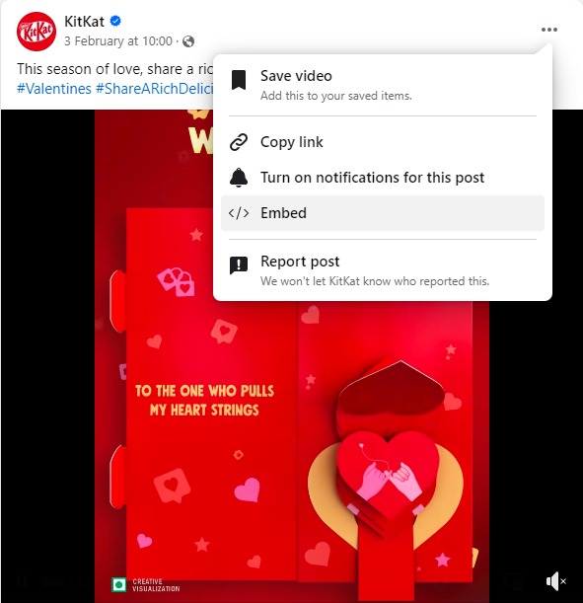Click the report exclamation flag icon
Screen dimensions: 583x603
point(239,265)
